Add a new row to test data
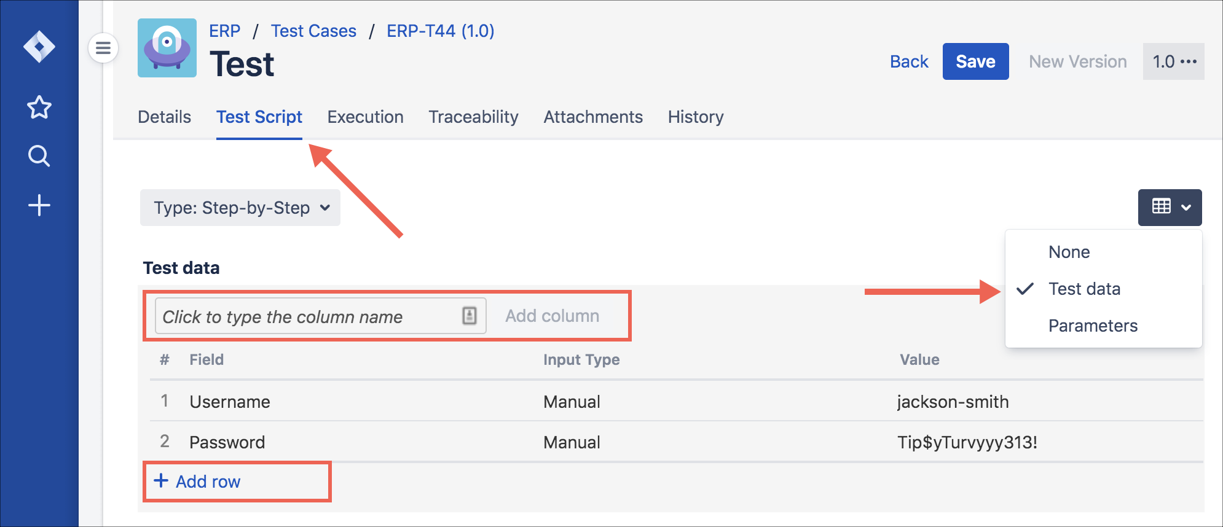This screenshot has width=1223, height=527. (x=198, y=482)
